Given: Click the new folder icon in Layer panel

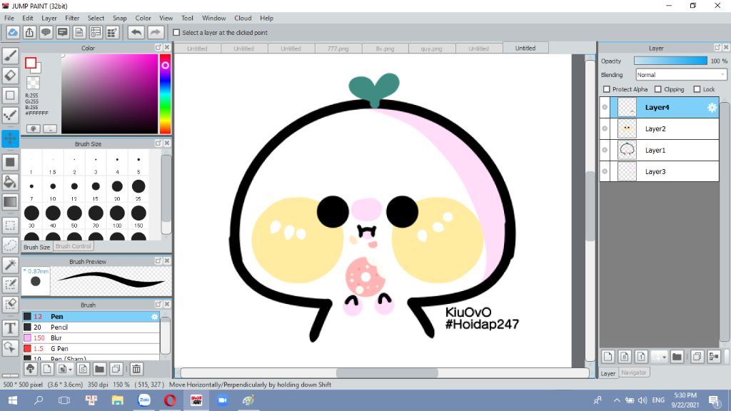Looking at the screenshot, I should 677,357.
